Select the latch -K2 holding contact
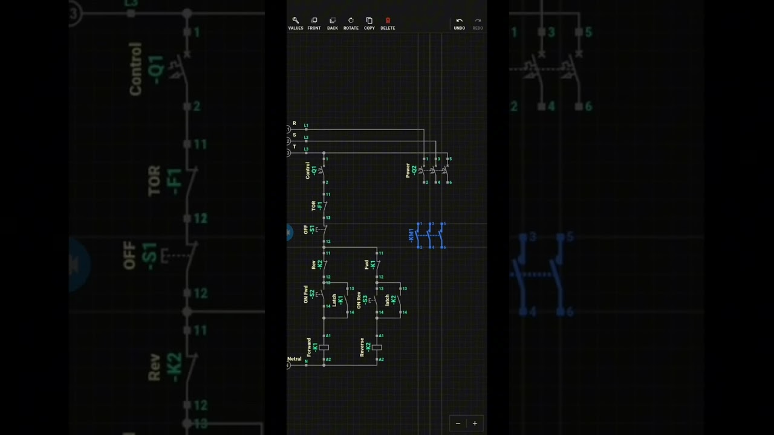 pyautogui.click(x=400, y=300)
